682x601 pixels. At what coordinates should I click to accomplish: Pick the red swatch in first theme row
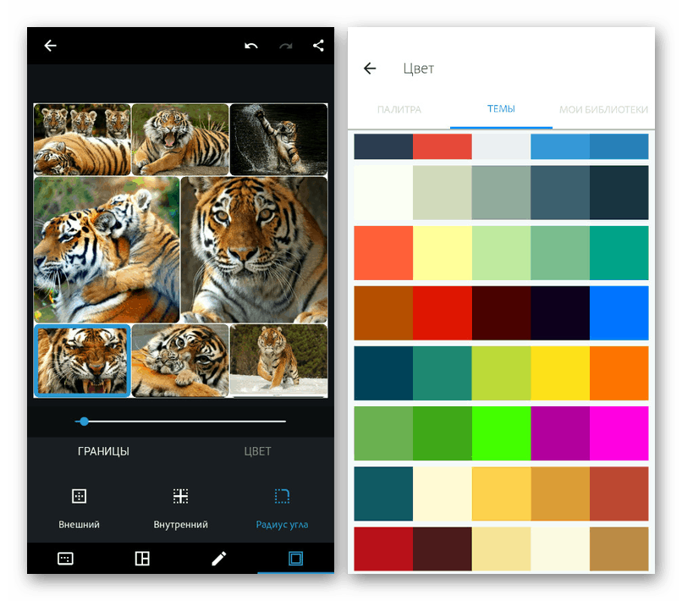coord(443,146)
